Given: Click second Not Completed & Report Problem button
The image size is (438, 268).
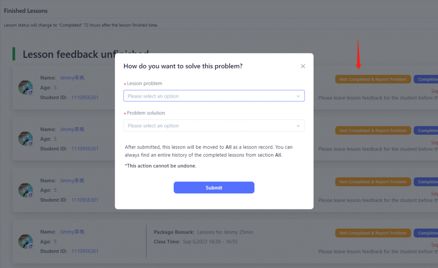Looking at the screenshot, I should coord(373,131).
